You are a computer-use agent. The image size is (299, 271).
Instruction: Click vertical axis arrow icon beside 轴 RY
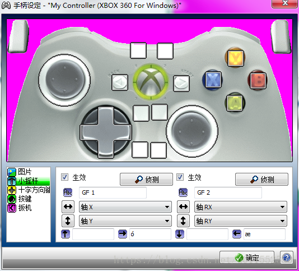(183, 221)
